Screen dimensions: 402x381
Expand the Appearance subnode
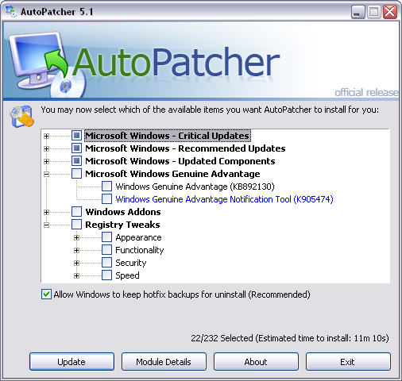[76, 237]
